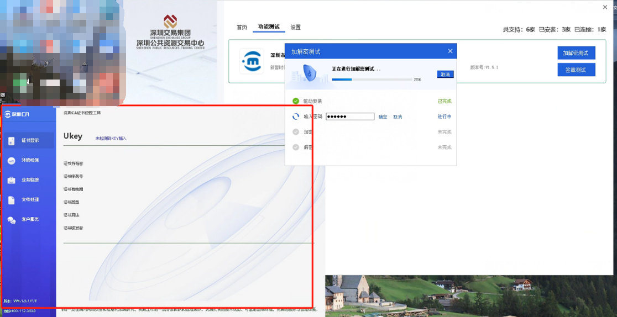Screen dimensions: 617x317
Task: Focus the 输入密码 password field
Action: click(350, 117)
